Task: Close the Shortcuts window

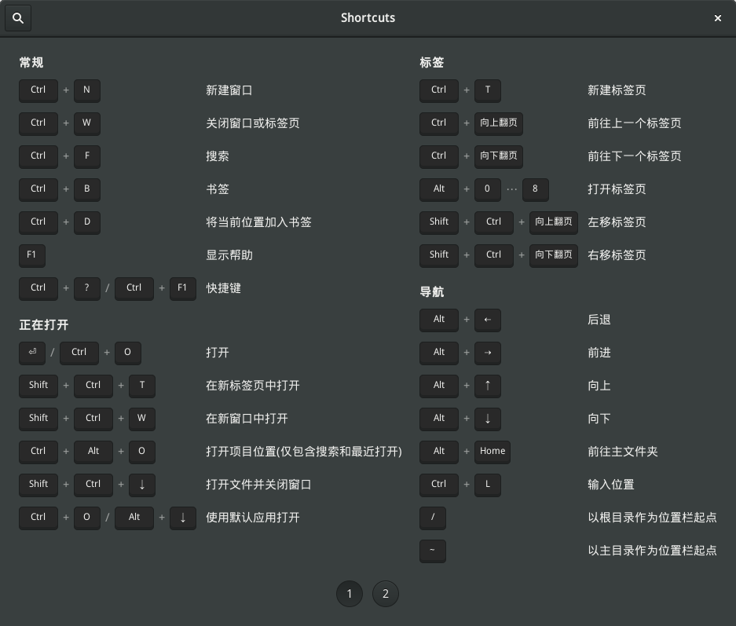Action: point(717,18)
